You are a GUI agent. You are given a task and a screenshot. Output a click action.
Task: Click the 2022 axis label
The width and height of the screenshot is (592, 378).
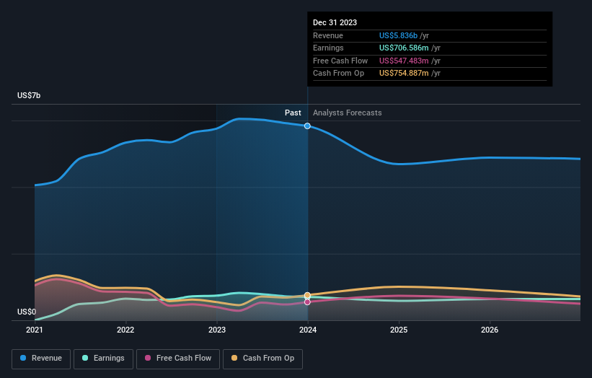(125, 330)
